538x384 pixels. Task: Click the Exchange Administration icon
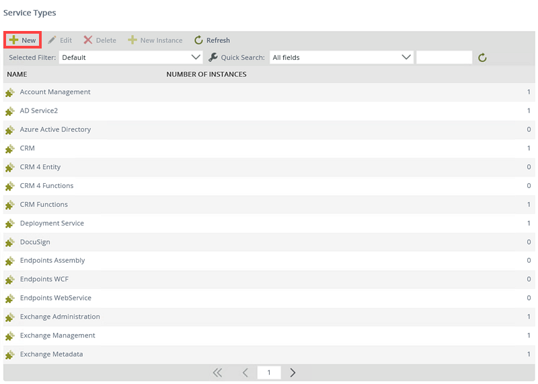coord(10,317)
